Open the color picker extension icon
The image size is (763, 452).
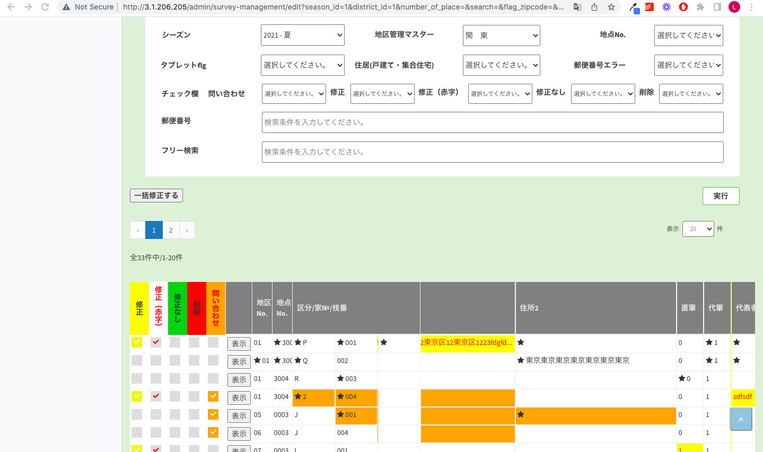[x=634, y=7]
